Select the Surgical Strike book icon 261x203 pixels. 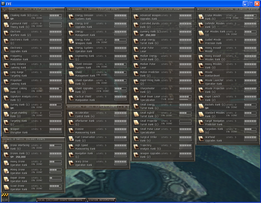136,139
